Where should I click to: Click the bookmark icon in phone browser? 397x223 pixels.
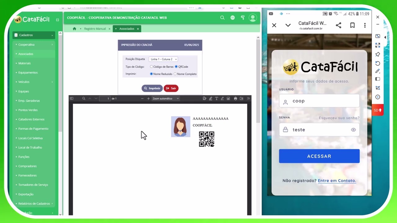point(352,25)
